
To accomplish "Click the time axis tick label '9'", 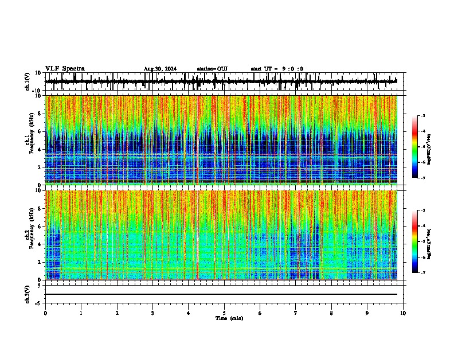I will point(367,313).
